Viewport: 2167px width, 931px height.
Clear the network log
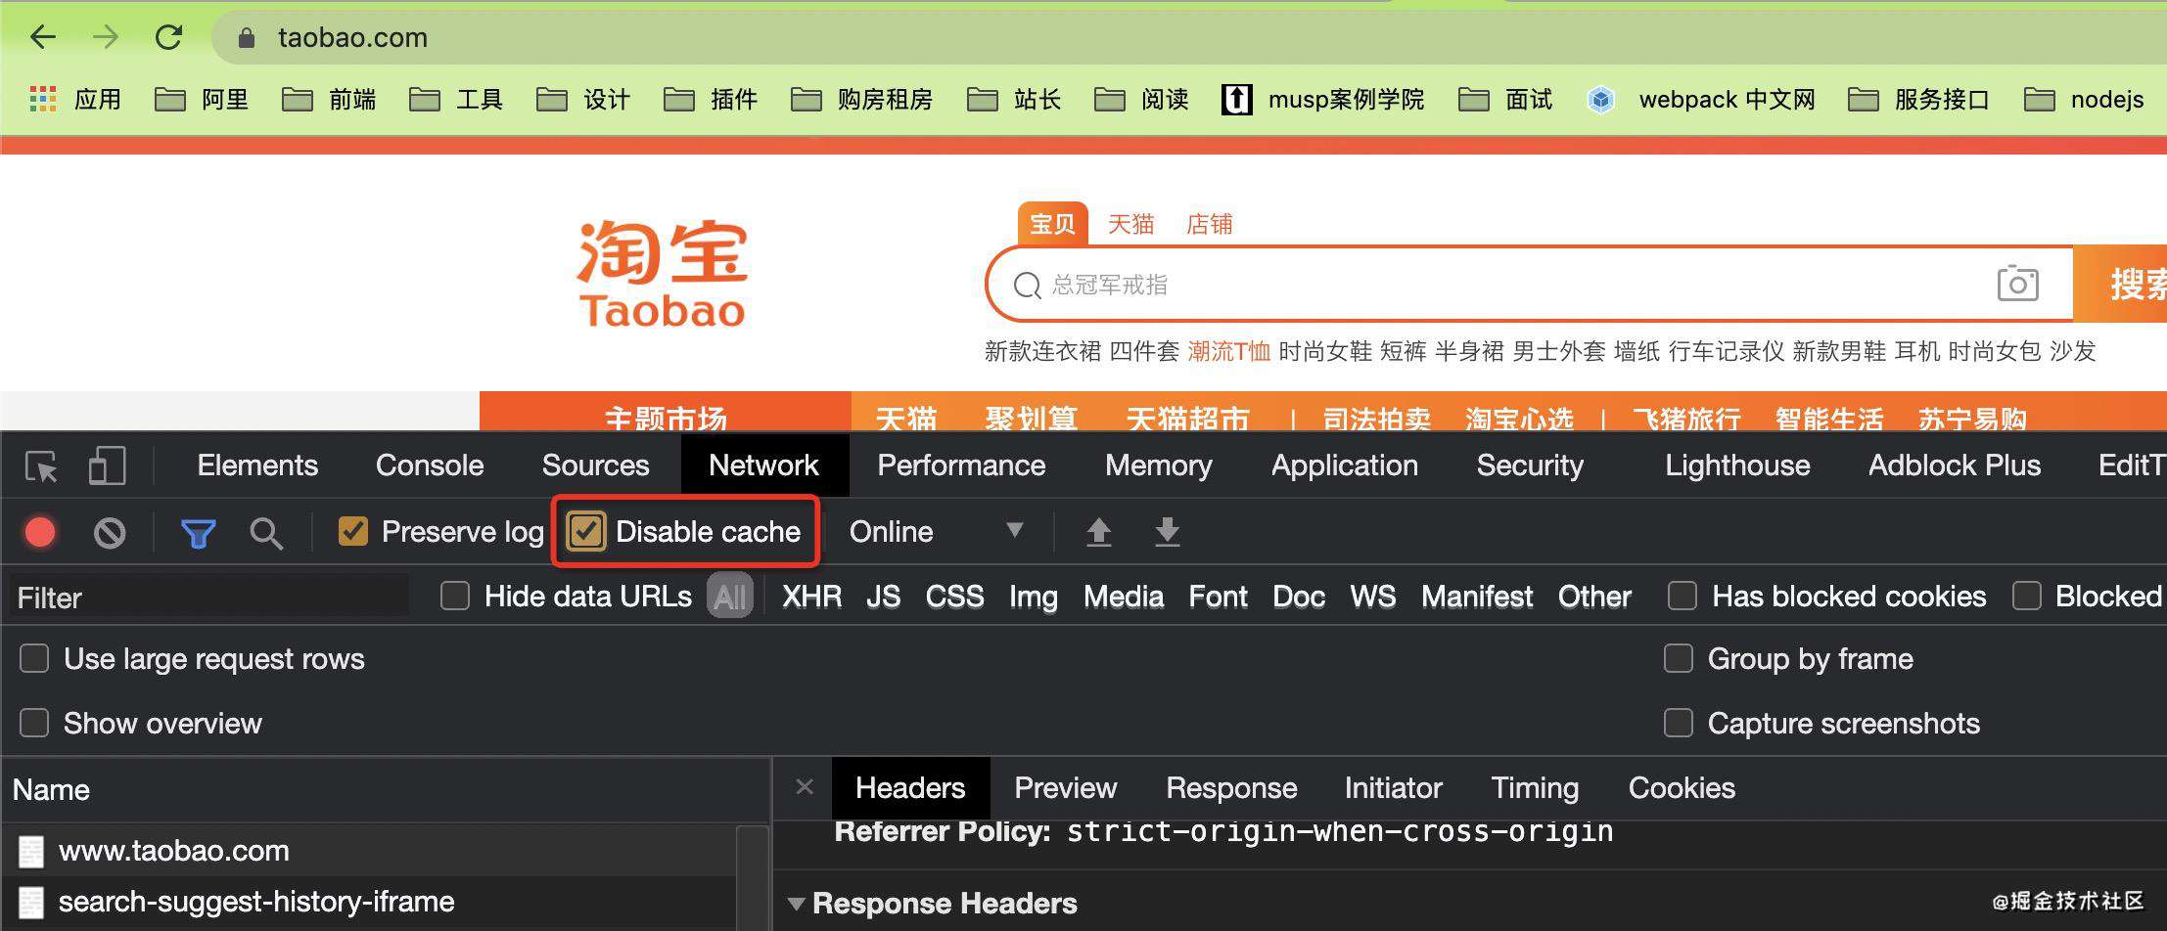click(x=110, y=532)
